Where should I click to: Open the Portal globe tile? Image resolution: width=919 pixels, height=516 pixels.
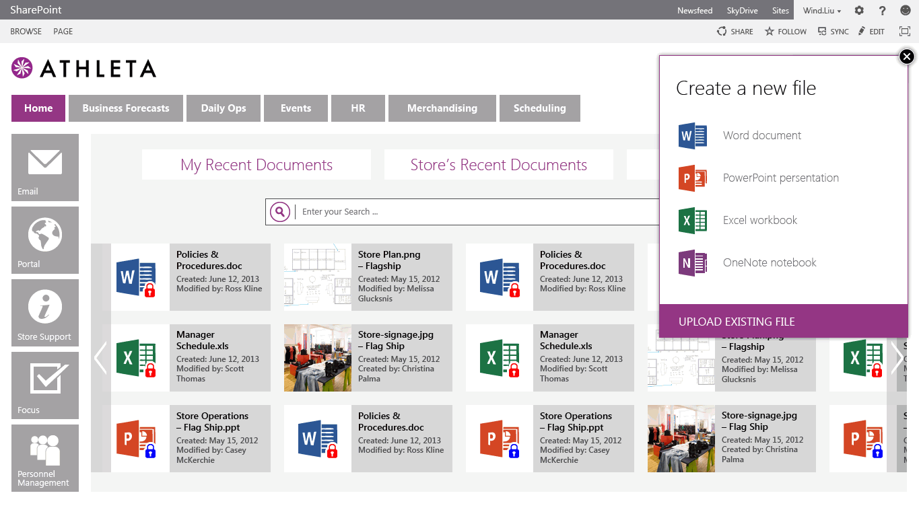(x=45, y=240)
